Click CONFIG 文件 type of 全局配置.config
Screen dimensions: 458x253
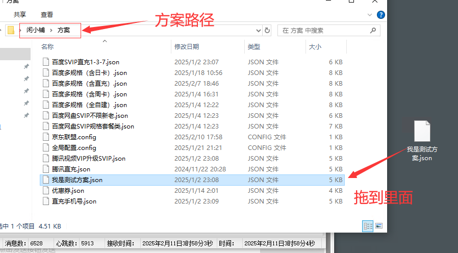click(267, 148)
